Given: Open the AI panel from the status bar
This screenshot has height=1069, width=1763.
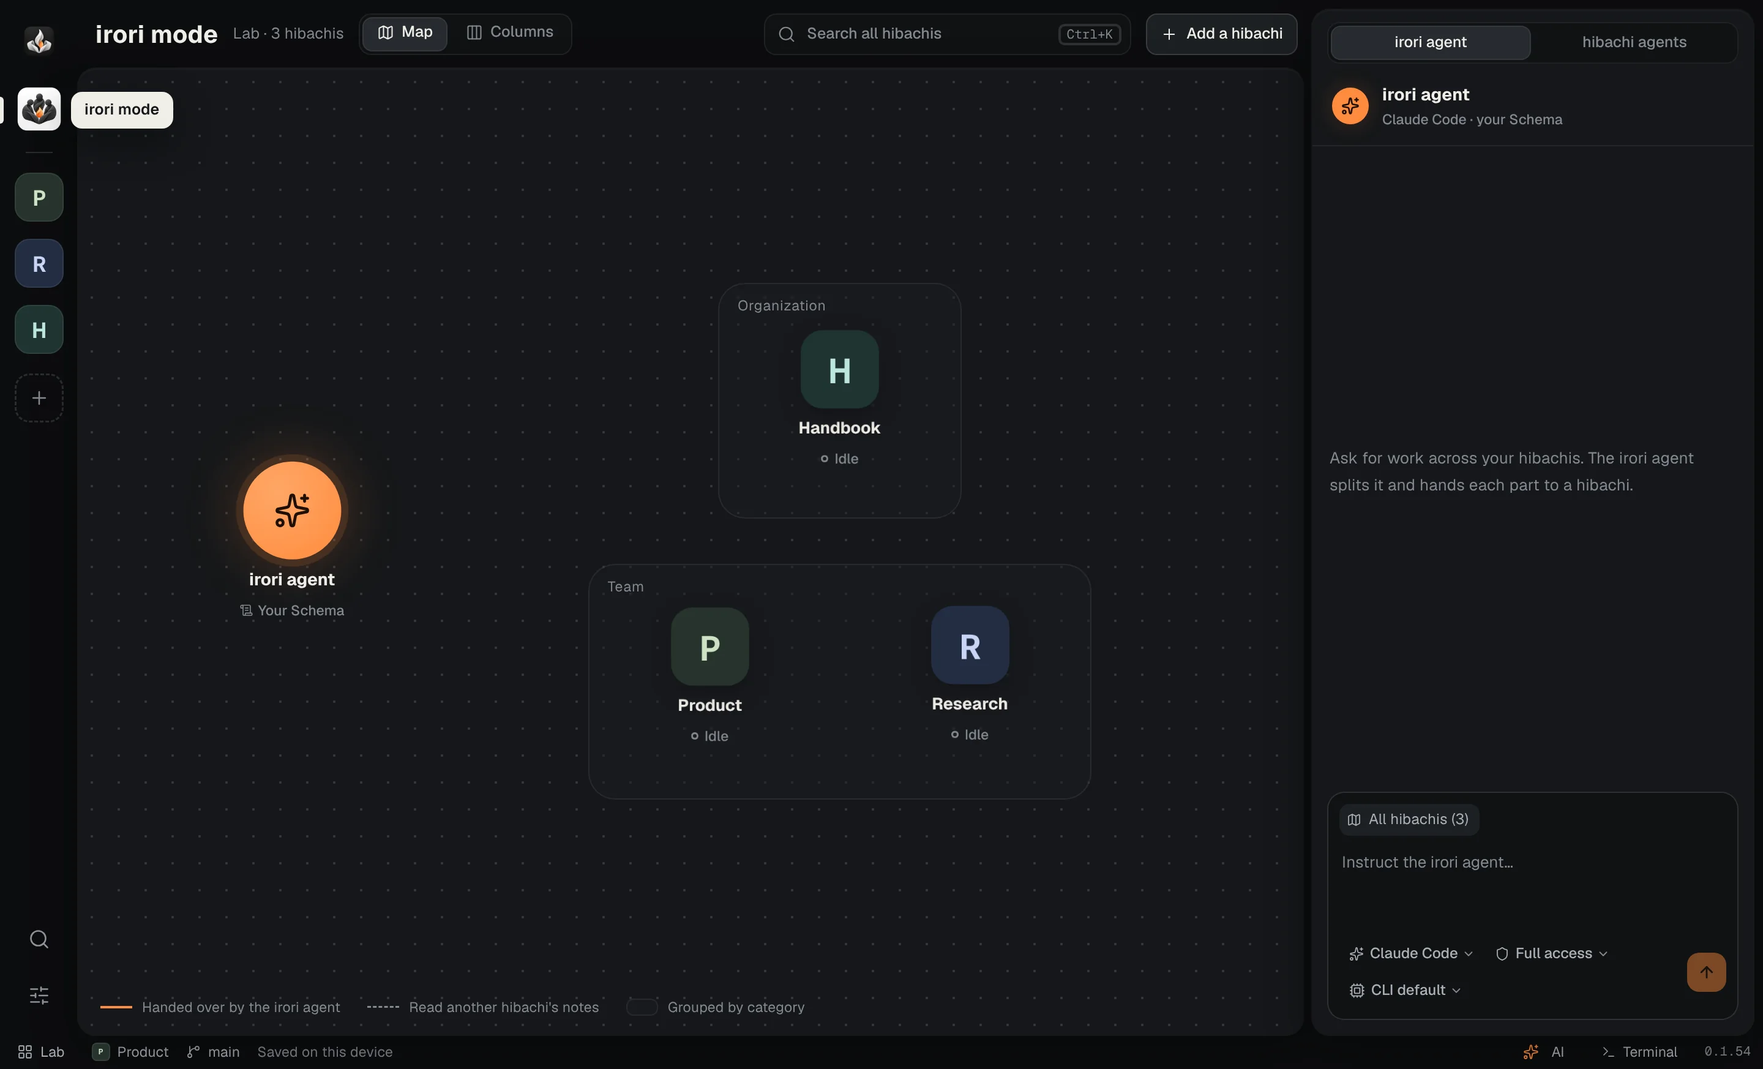Looking at the screenshot, I should point(1543,1052).
